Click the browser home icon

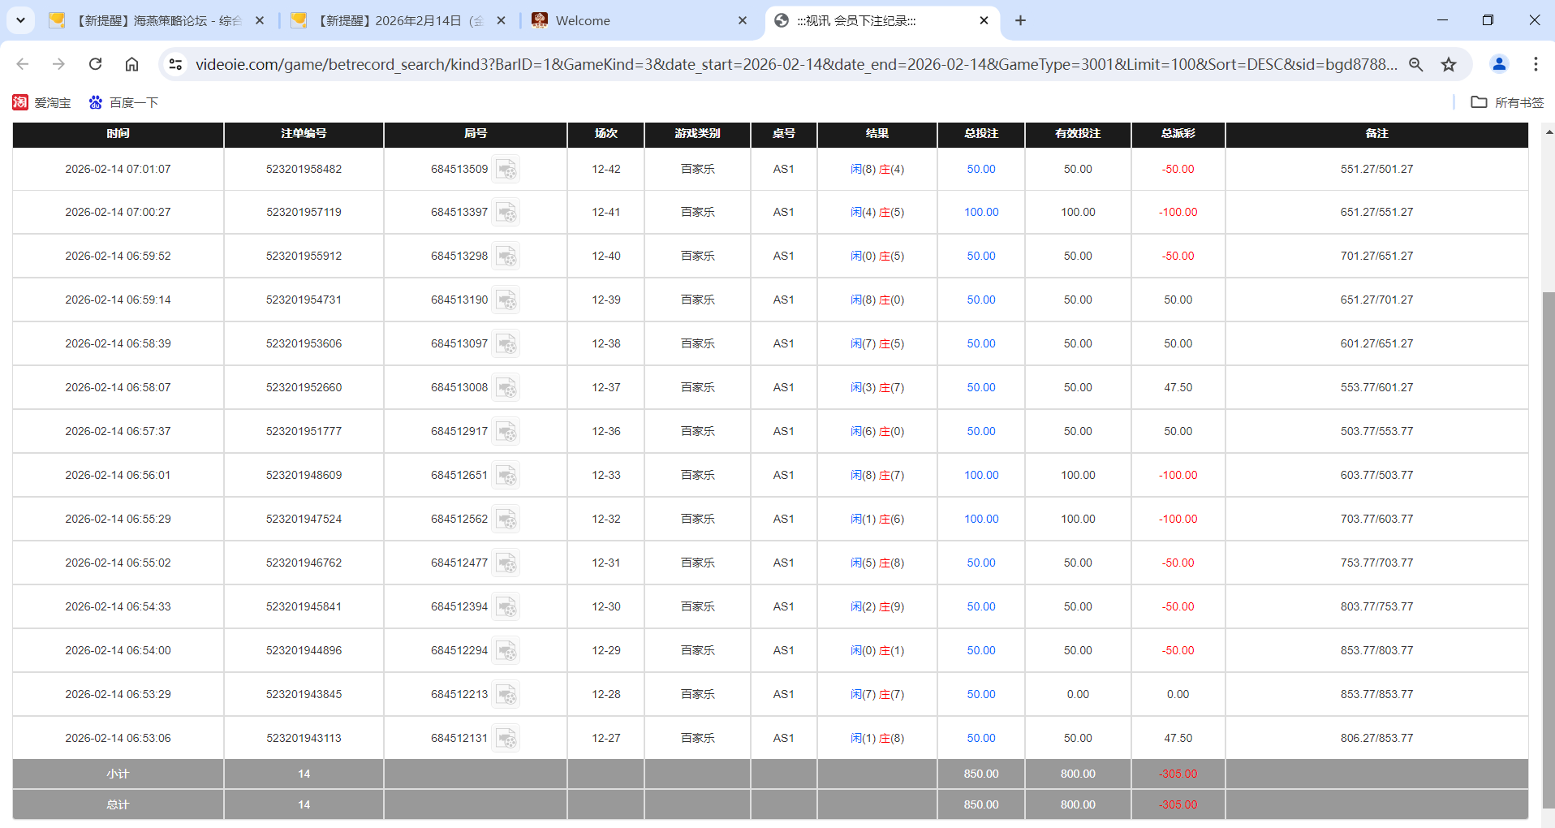131,64
